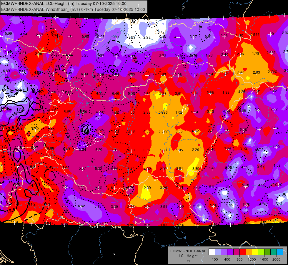Click the map value 7.21
The width and height of the screenshot is (288, 265).
pyautogui.click(x=279, y=203)
